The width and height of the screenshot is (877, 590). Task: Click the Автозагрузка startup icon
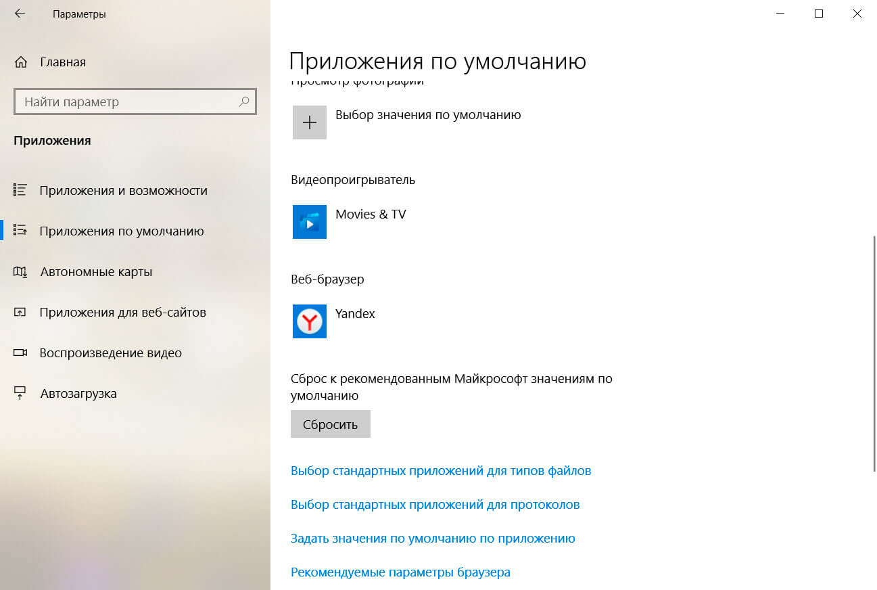tap(20, 394)
